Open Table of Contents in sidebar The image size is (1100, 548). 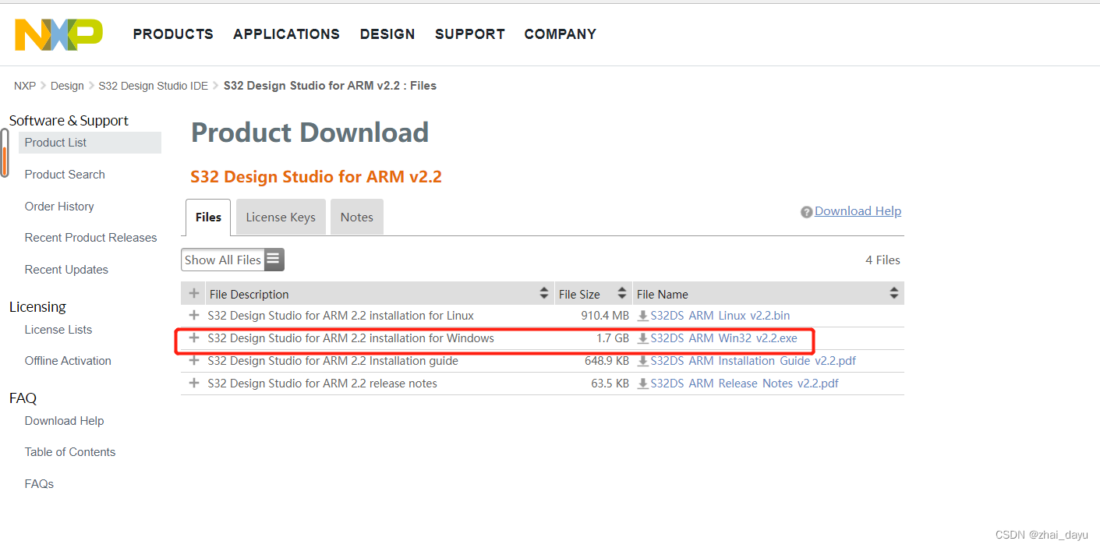click(x=70, y=452)
